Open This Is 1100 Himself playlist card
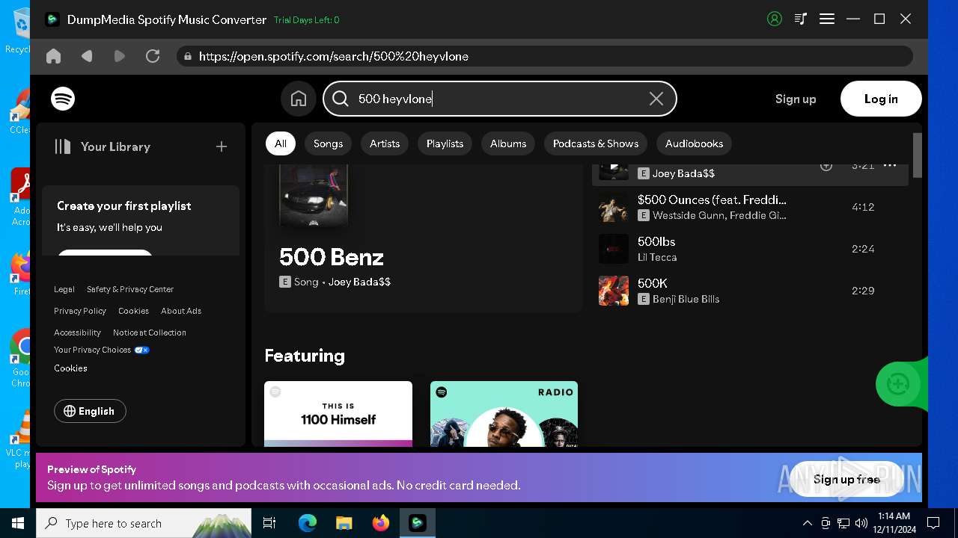The height and width of the screenshot is (538, 958). tap(338, 414)
